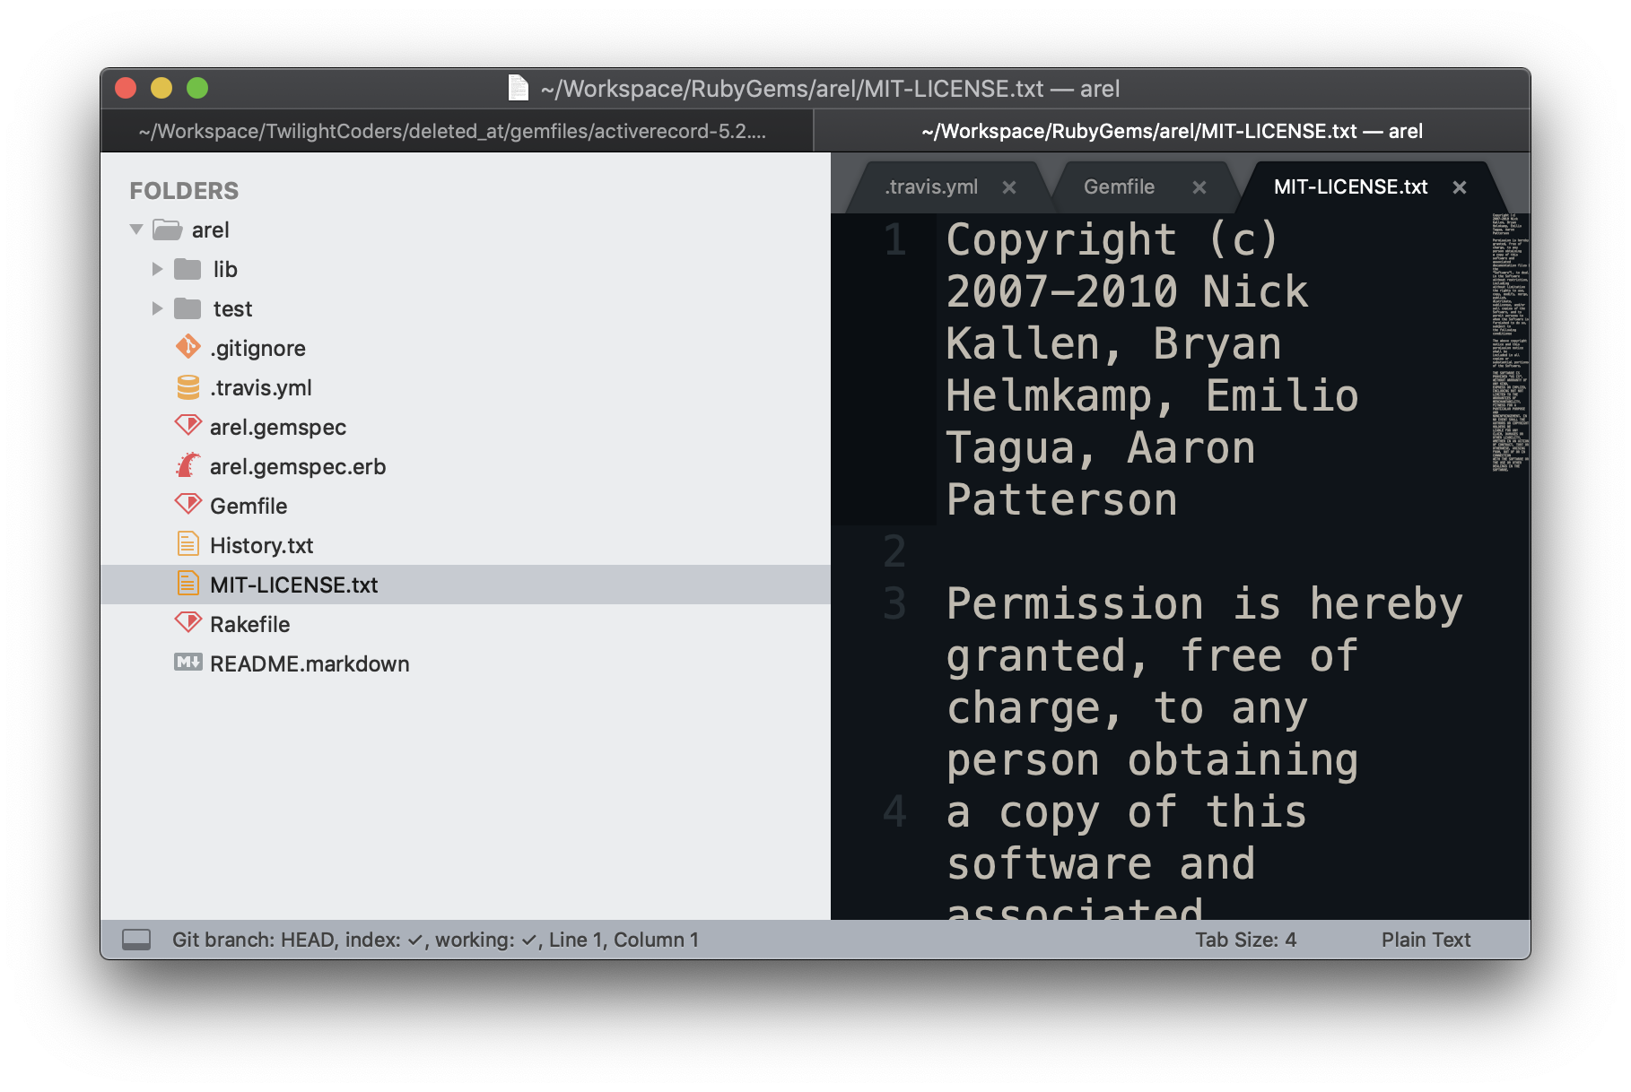Click the .gitignore diamond icon
The image size is (1631, 1092).
point(188,348)
